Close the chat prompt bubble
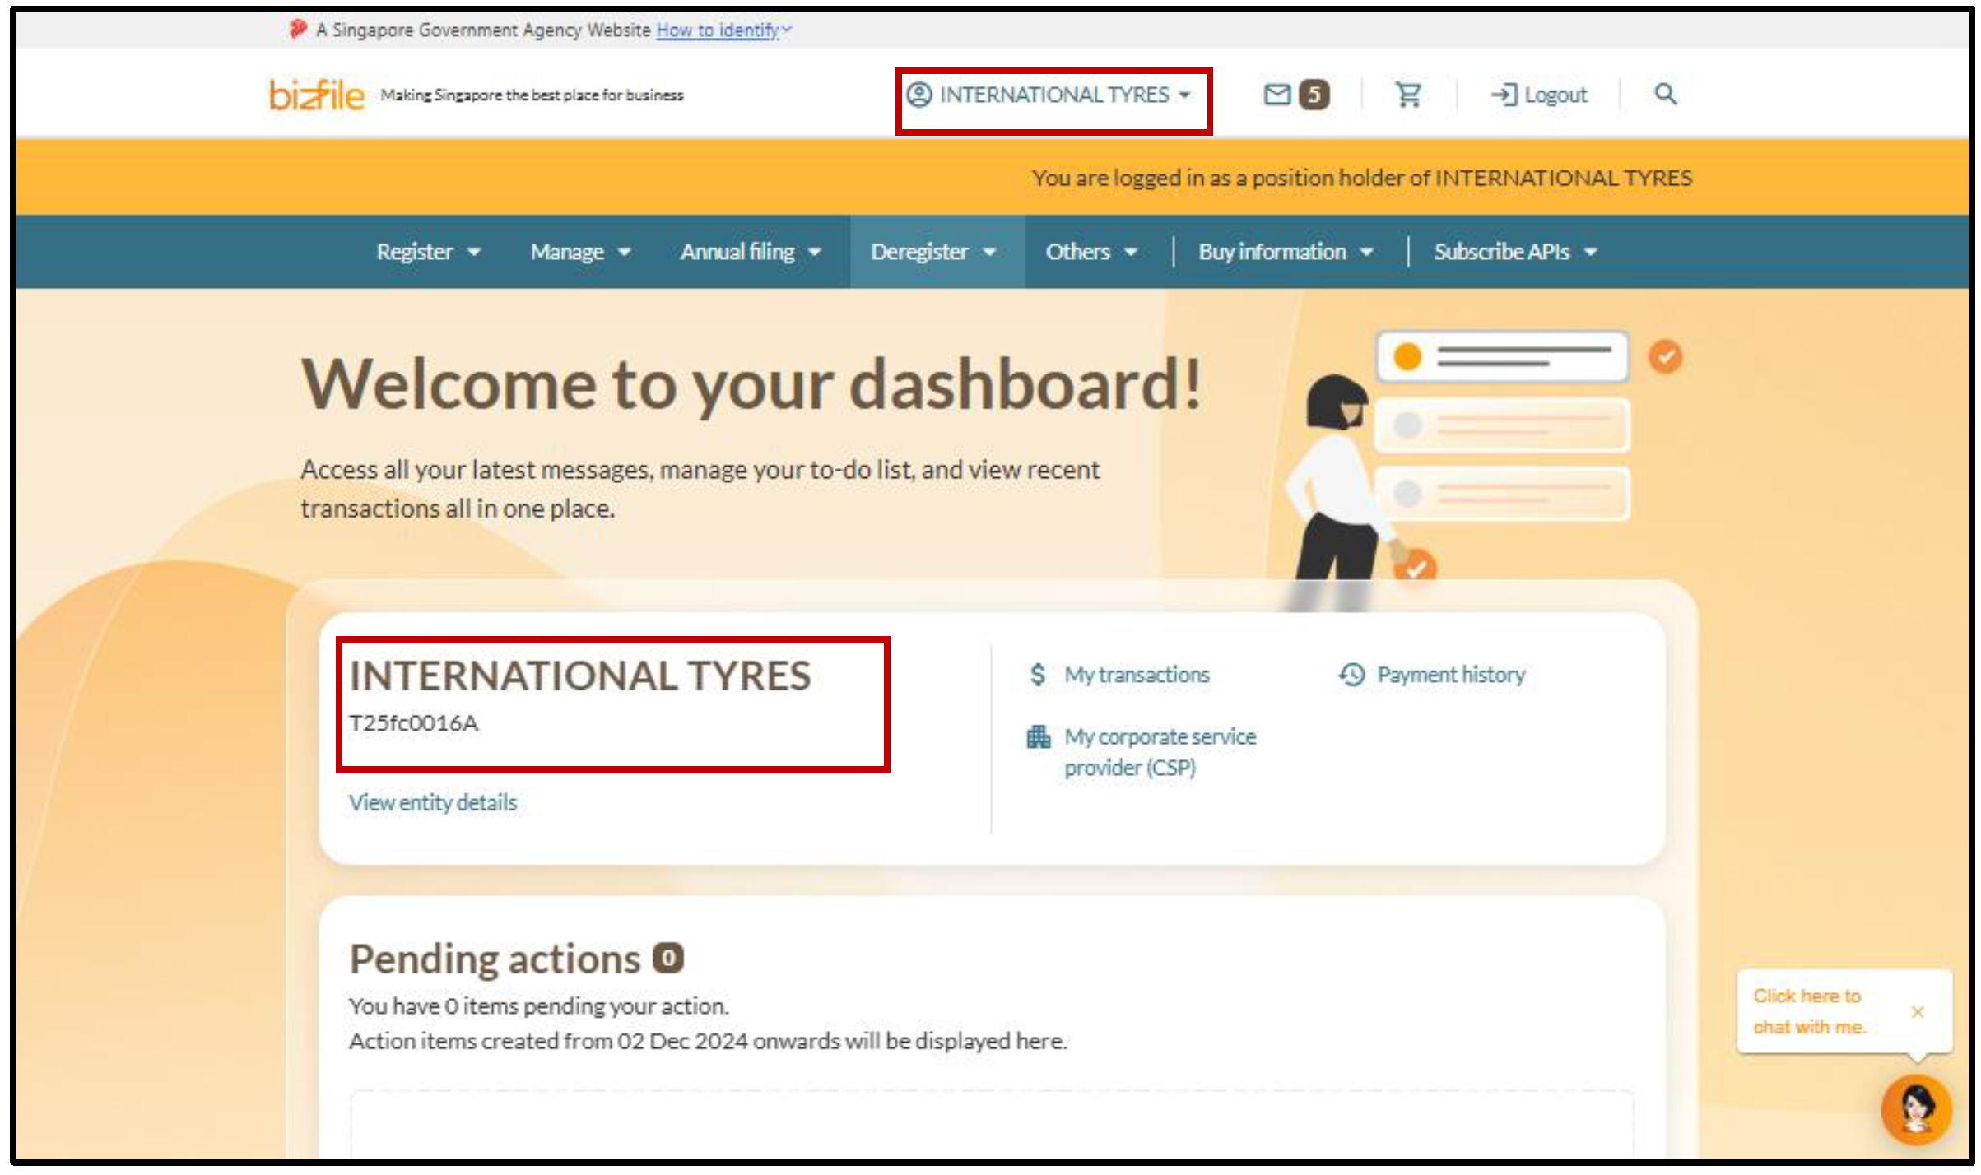Viewport: 1981px width, 1175px height. point(1918,1012)
